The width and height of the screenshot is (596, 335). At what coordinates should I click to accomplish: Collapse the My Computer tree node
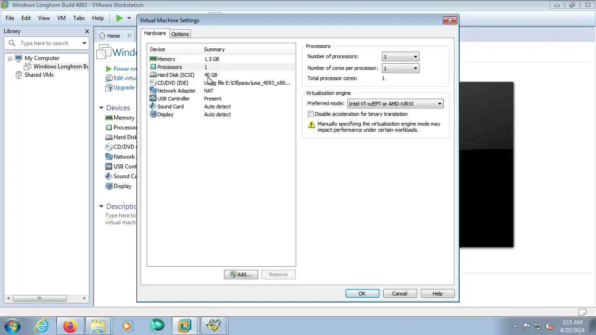(10, 59)
